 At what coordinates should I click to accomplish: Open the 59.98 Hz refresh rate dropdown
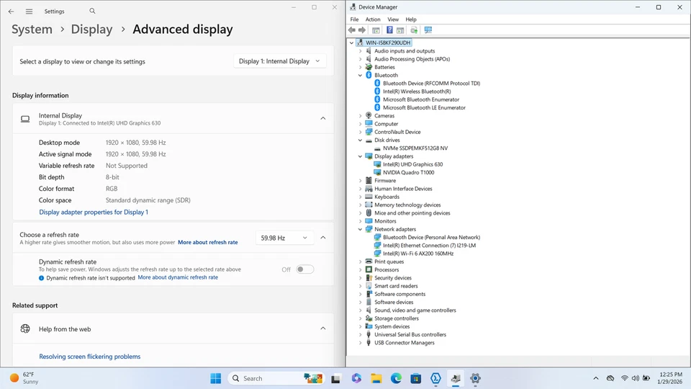click(284, 238)
